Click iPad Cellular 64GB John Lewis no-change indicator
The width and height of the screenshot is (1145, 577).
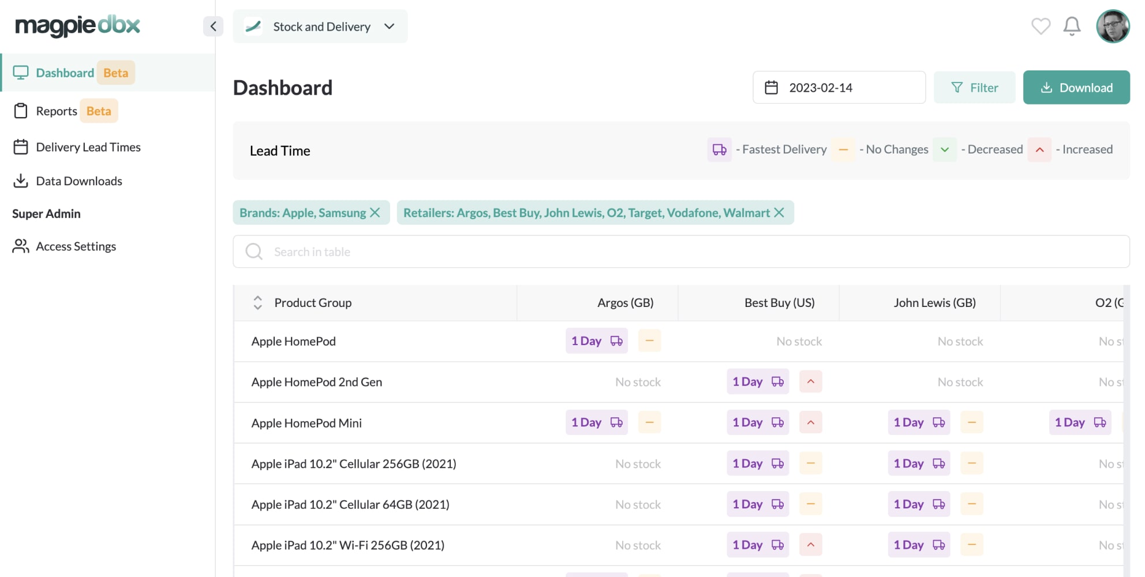coord(972,504)
